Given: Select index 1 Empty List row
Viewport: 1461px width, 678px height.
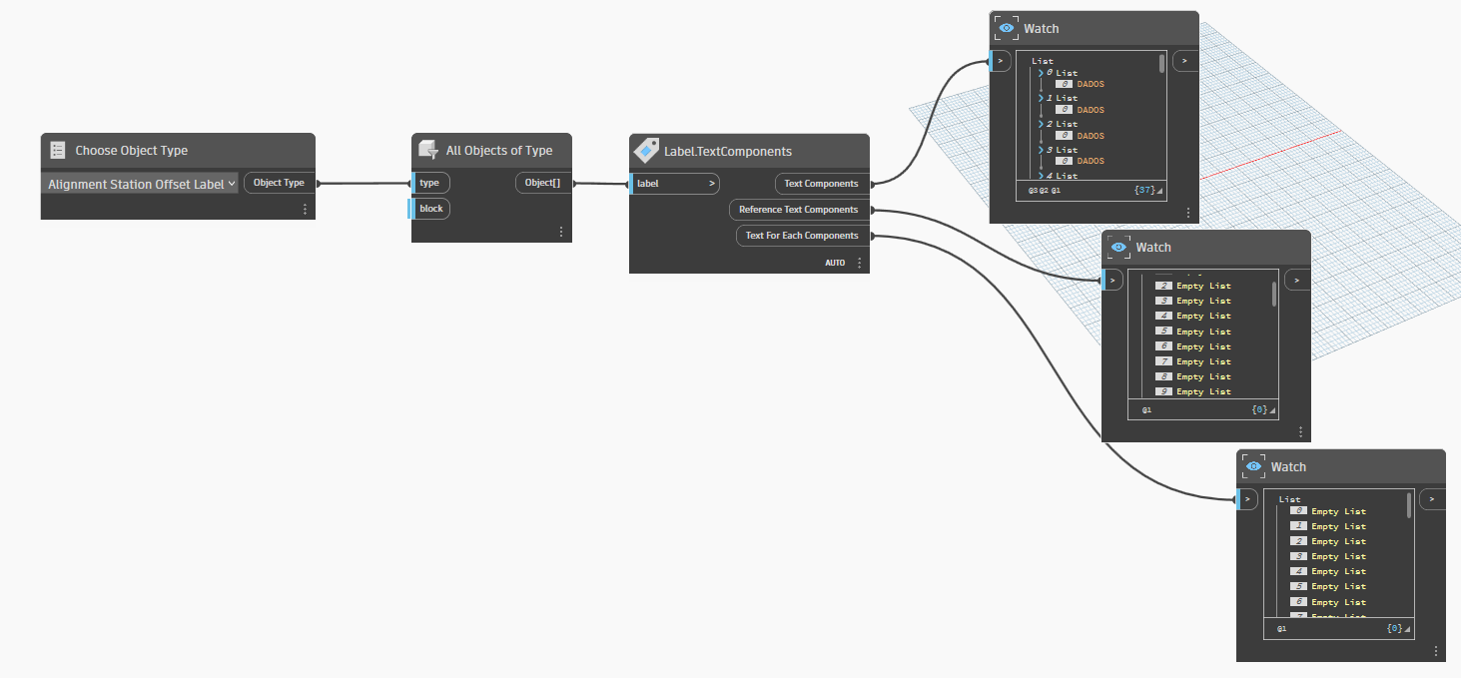Looking at the screenshot, I should 1327,526.
